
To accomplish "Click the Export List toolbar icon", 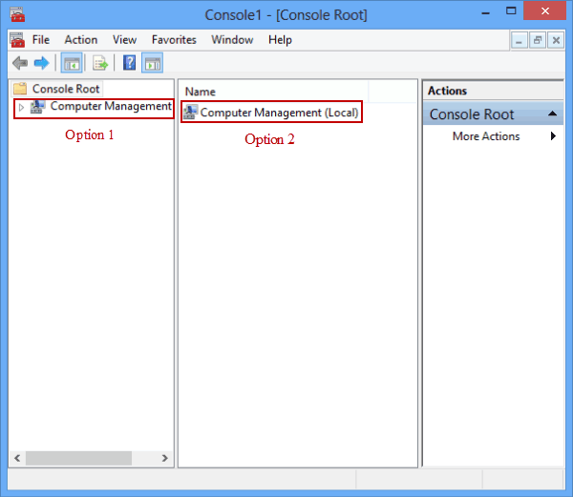I will [x=100, y=63].
